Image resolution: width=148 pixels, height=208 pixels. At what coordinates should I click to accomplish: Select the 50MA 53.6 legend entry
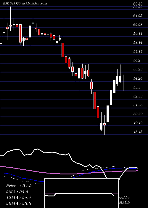(x=19, y=204)
